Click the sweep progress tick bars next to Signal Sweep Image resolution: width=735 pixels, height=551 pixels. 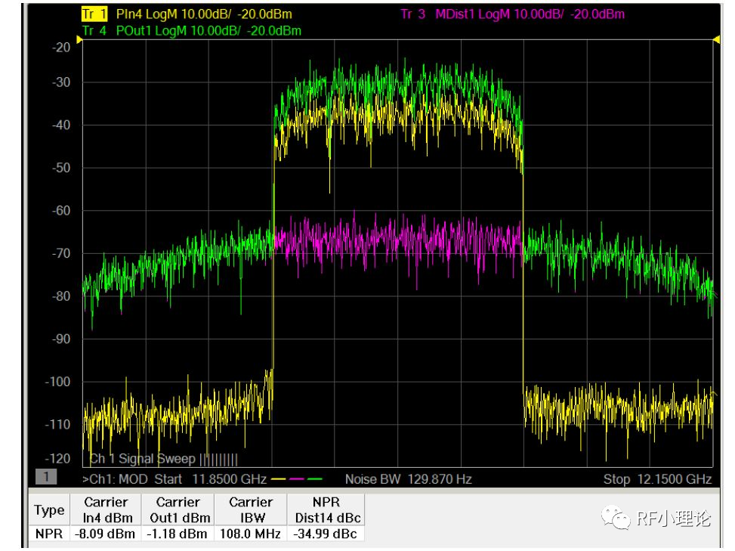click(219, 459)
